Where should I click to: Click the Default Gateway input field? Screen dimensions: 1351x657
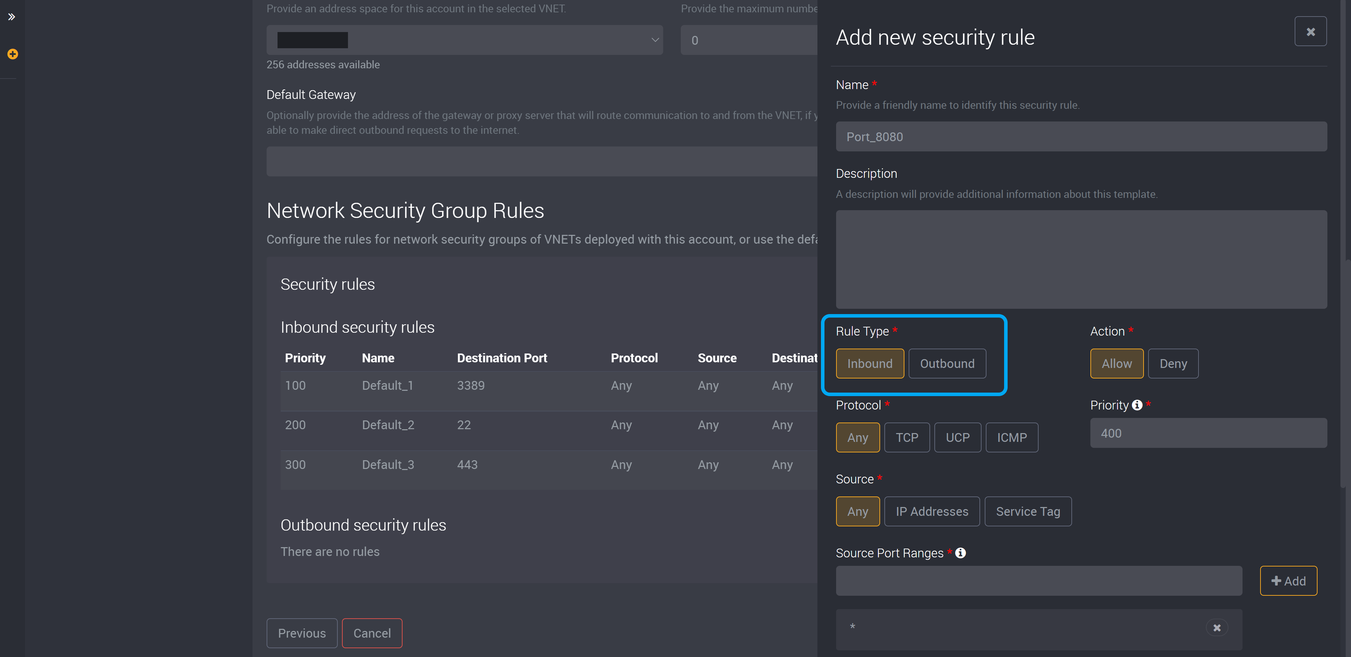pyautogui.click(x=542, y=162)
